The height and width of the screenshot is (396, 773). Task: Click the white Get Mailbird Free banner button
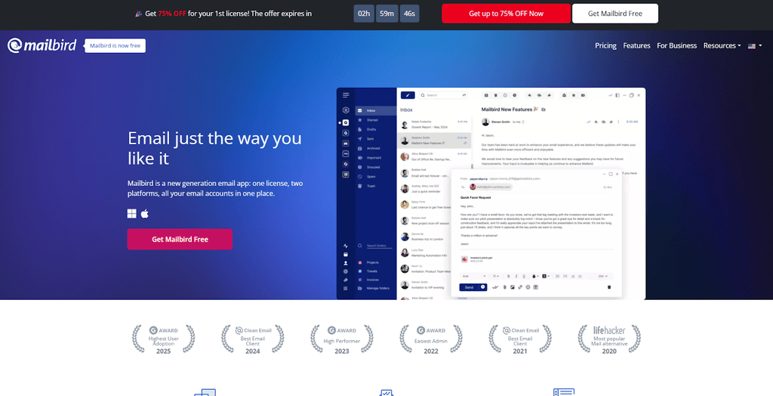pos(614,14)
